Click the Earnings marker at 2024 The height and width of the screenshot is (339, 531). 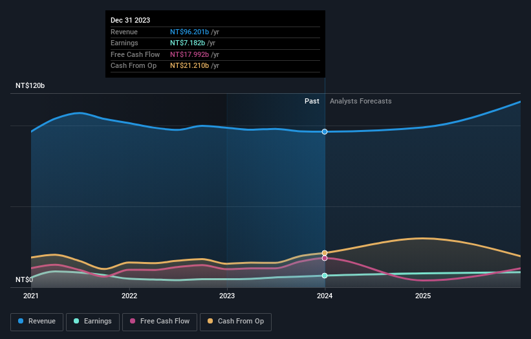click(325, 276)
